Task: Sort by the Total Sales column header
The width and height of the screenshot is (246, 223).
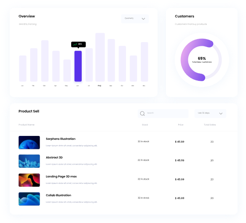Action: [210, 125]
